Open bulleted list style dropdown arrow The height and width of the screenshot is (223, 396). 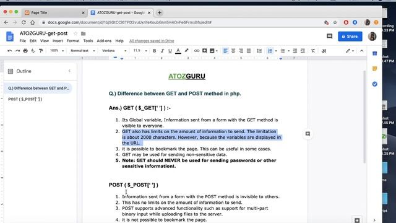point(288,51)
